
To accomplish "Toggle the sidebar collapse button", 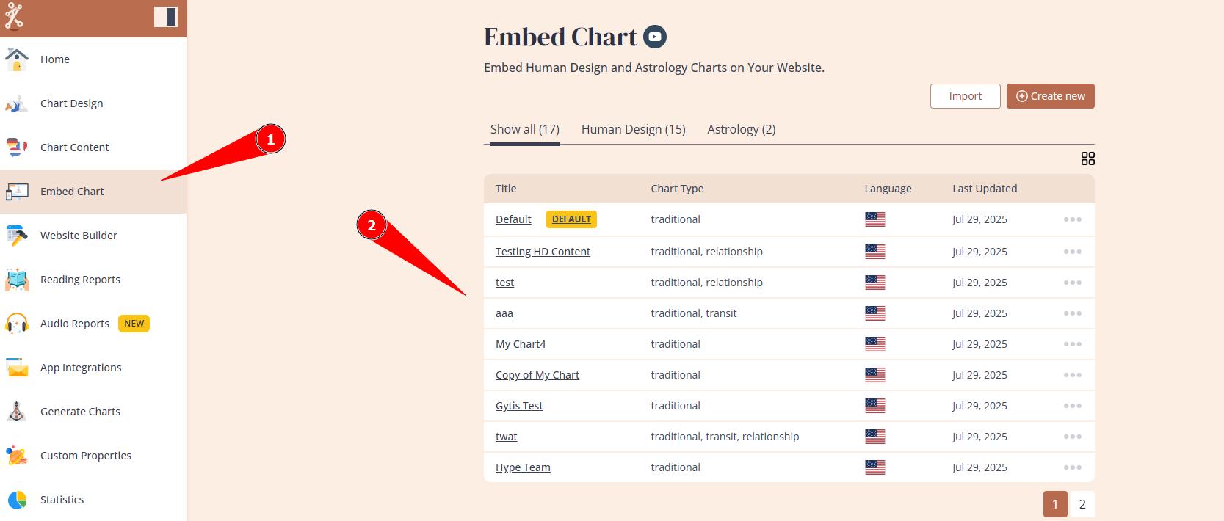I will point(166,16).
